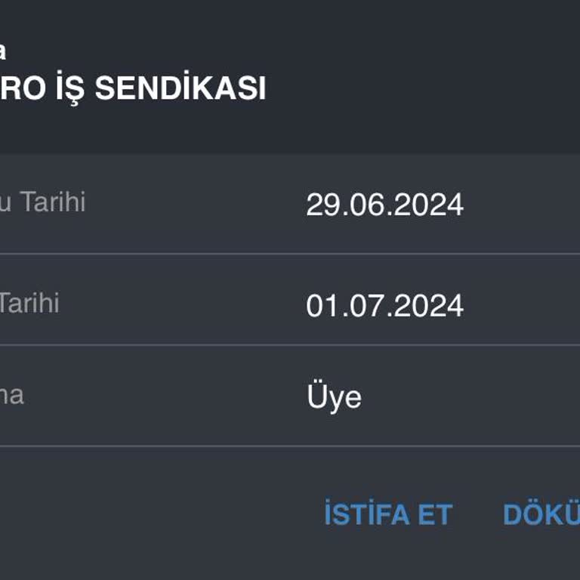This screenshot has width=580, height=580.
Task: Click the partially visible DÖKÜ button
Action: pyautogui.click(x=542, y=515)
